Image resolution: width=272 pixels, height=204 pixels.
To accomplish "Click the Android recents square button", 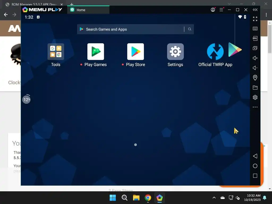I will point(255,176).
